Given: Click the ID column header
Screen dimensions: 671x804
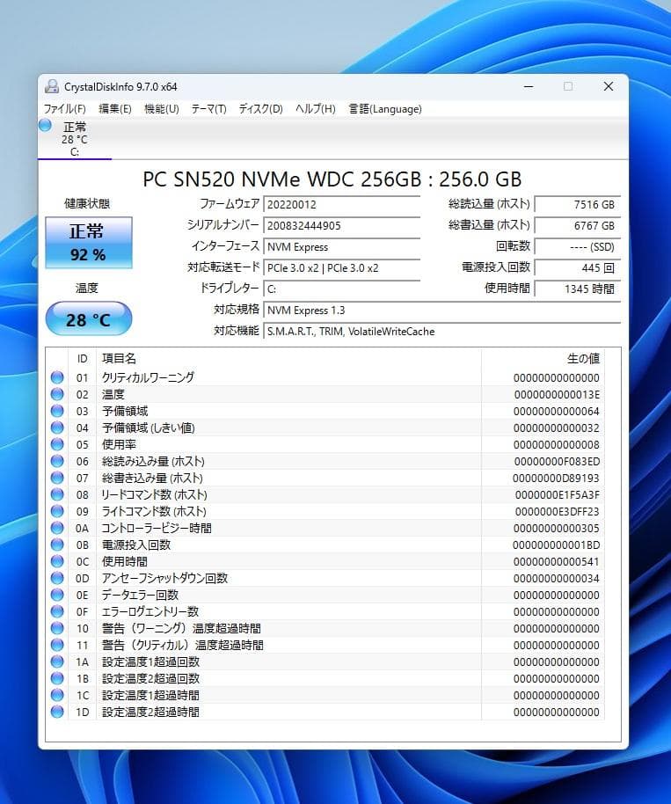Looking at the screenshot, I should click(82, 358).
